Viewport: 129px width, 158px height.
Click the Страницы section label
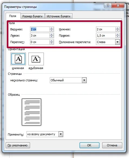point(15,74)
